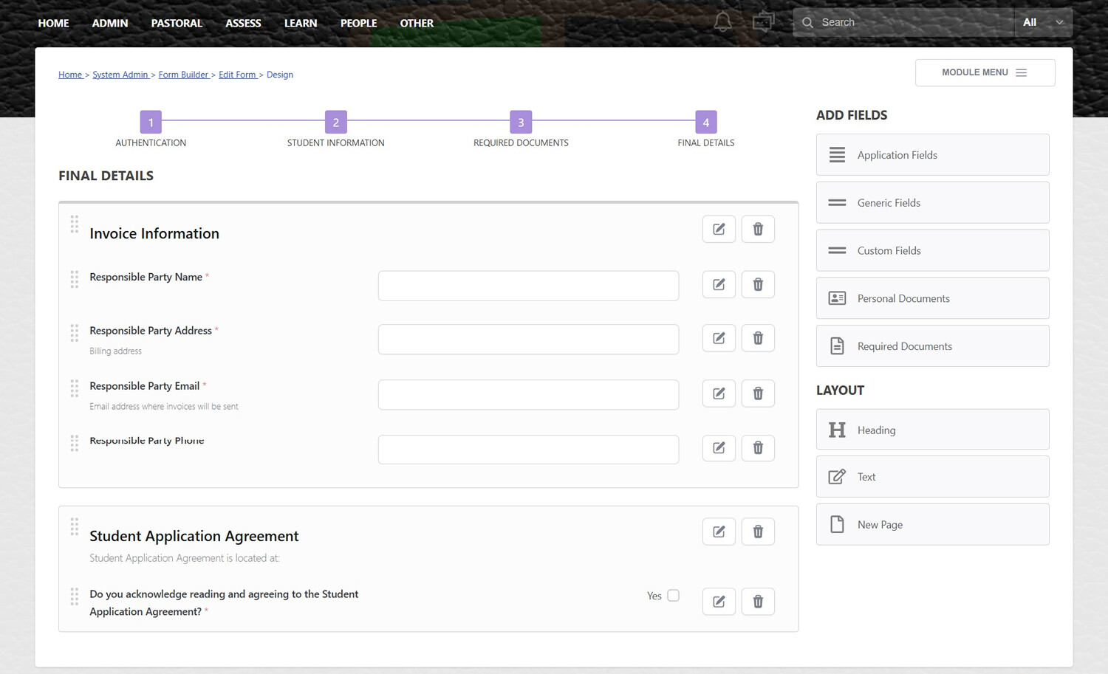1108x674 pixels.
Task: Delete the Responsible Party Name field
Action: point(758,284)
